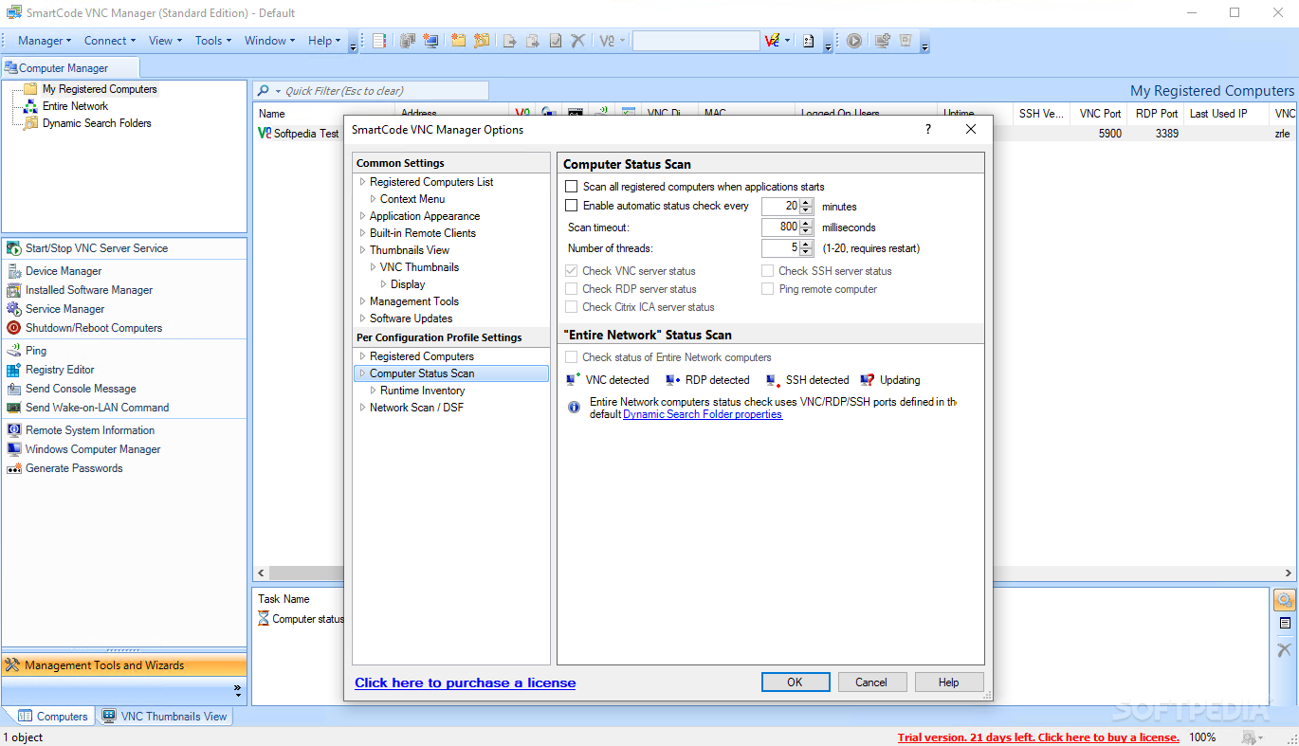Expand Application Appearance options node
1299x746 pixels.
point(362,216)
